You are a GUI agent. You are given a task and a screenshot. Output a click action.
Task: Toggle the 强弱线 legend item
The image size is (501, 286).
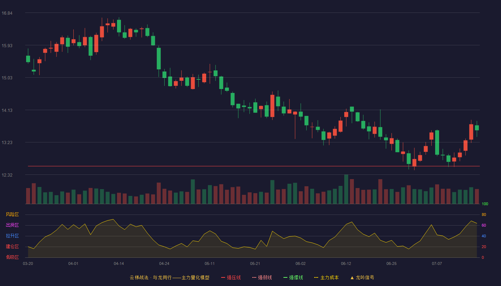point(262,277)
